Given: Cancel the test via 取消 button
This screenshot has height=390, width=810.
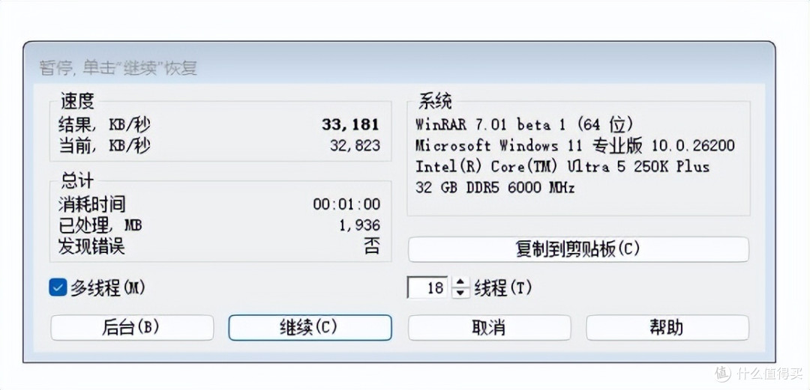Looking at the screenshot, I should pos(489,328).
